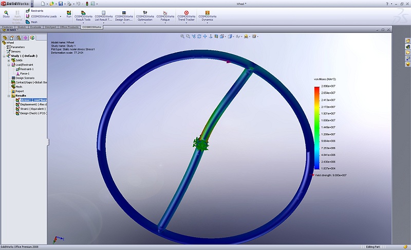Click the Save icon in the title toolbar
Image resolution: width=411 pixels, height=250 pixels.
61,4
